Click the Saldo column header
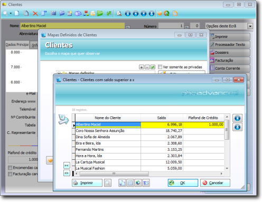 click(162, 118)
